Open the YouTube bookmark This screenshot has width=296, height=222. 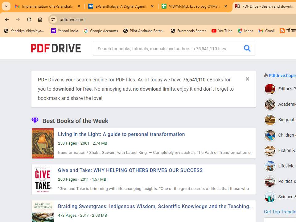pyautogui.click(x=222, y=31)
